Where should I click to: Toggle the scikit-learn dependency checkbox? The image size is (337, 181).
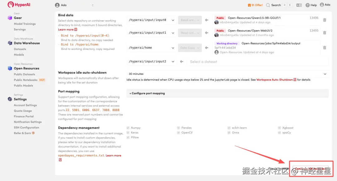229,128
